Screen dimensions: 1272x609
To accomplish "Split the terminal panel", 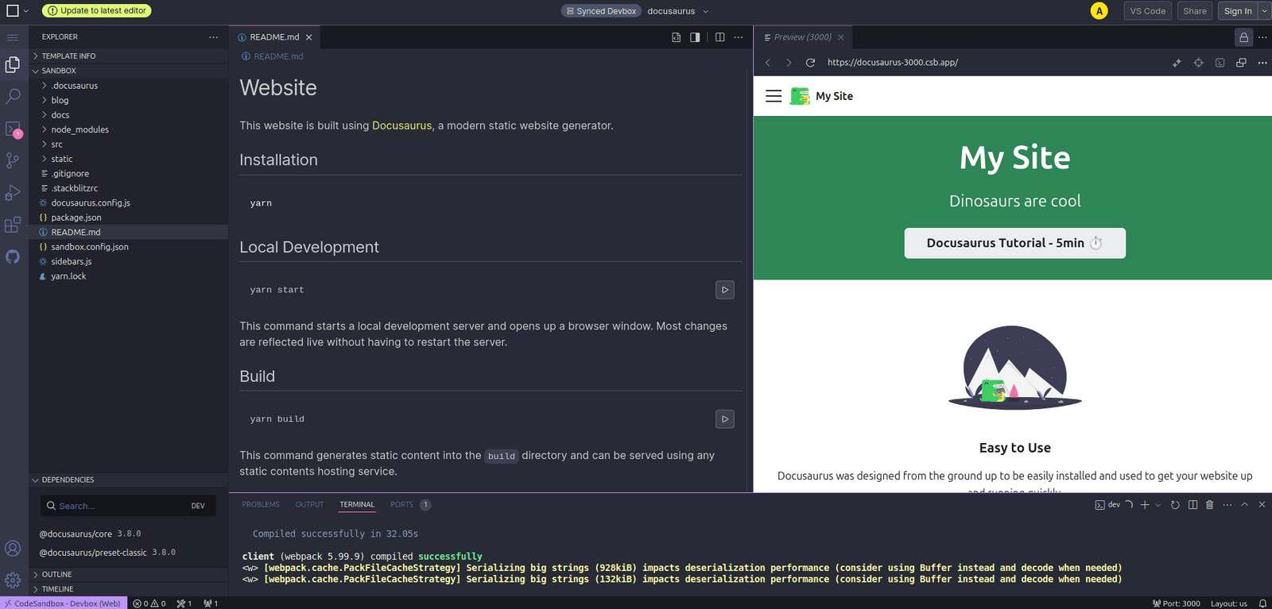I will click(x=1192, y=505).
